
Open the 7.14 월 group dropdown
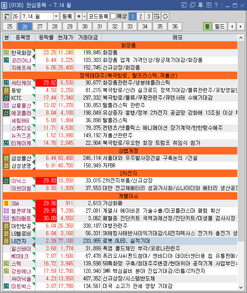(56, 16)
